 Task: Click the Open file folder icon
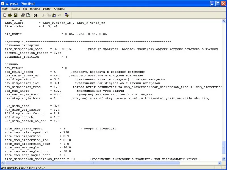pyautogui.click(x=10, y=15)
